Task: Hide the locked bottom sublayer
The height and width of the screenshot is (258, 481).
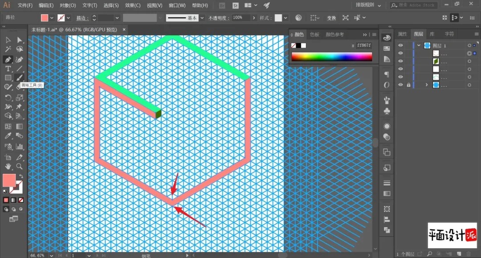Action: coord(400,85)
